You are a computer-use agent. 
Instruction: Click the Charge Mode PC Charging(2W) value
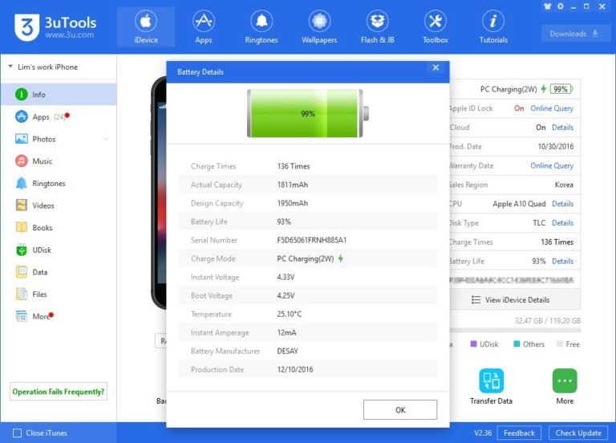(306, 258)
